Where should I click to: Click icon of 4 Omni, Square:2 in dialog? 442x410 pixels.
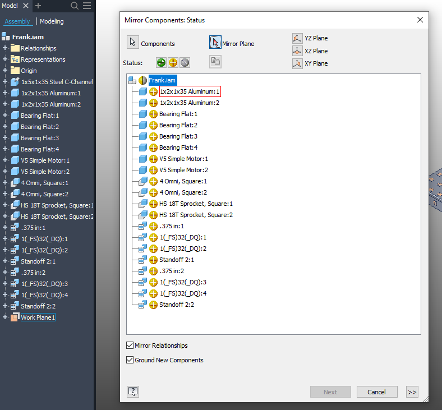143,192
